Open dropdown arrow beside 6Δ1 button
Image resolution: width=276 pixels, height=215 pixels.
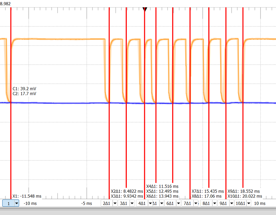click(x=178, y=203)
